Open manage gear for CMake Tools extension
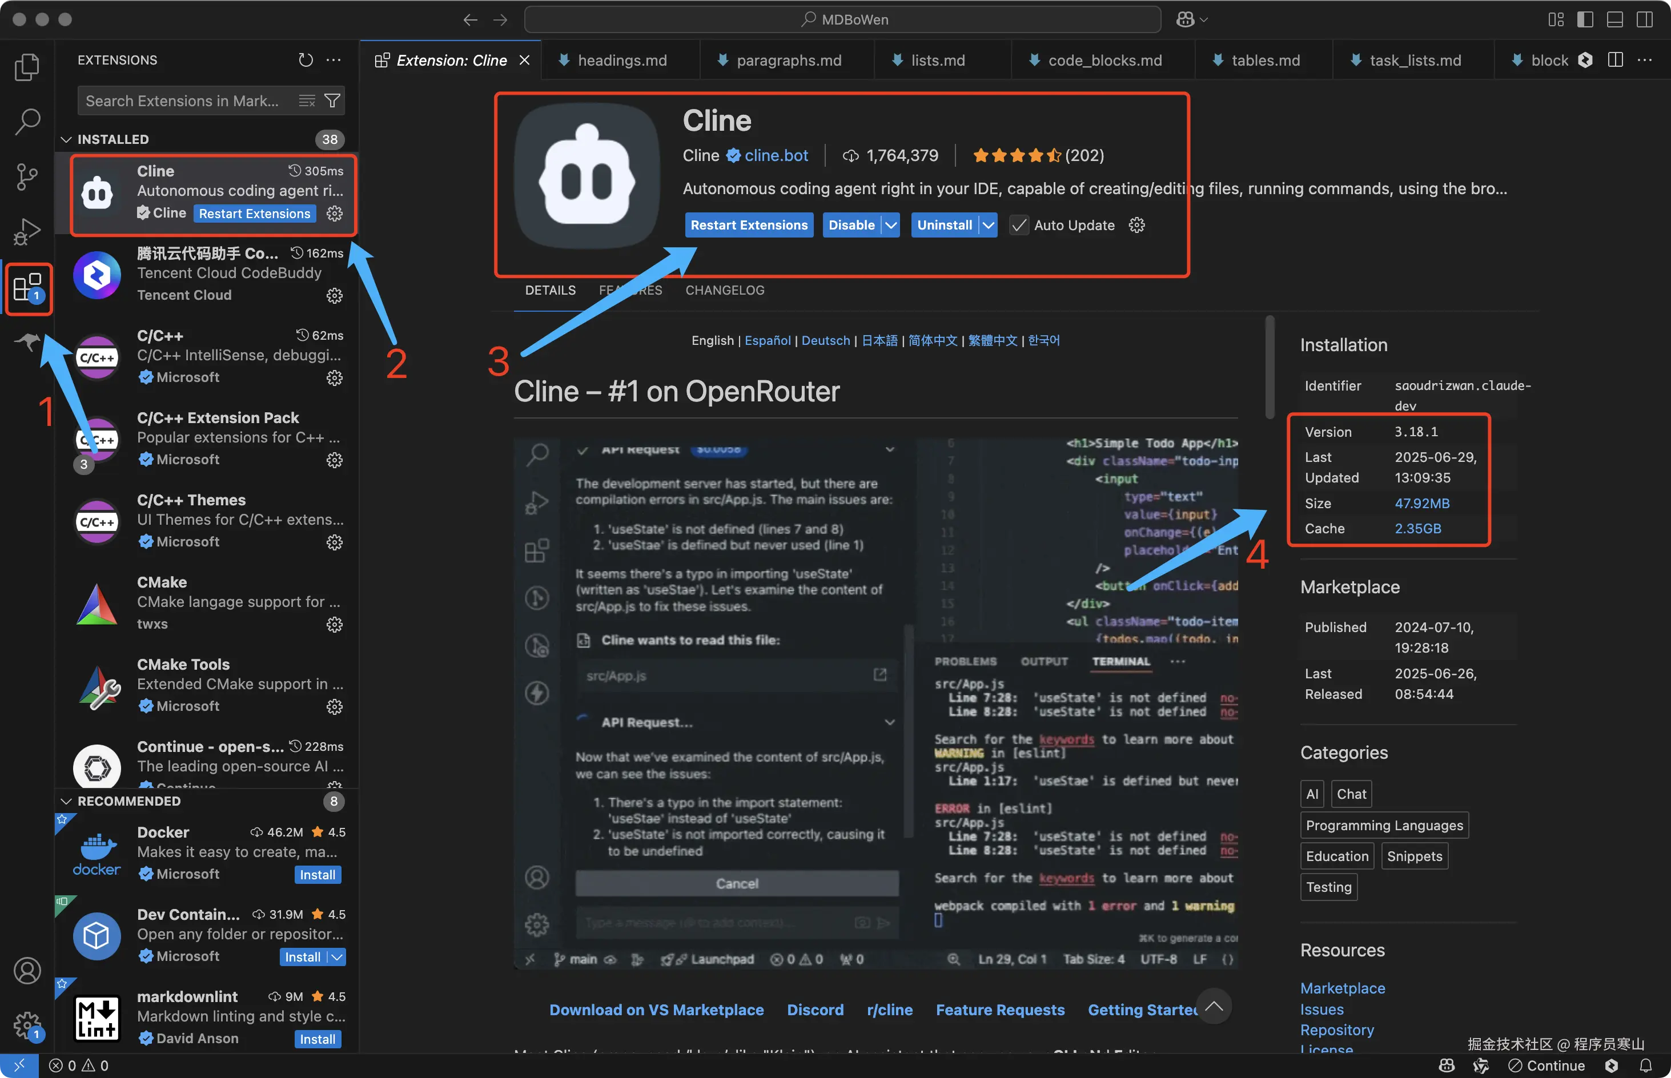 335,706
